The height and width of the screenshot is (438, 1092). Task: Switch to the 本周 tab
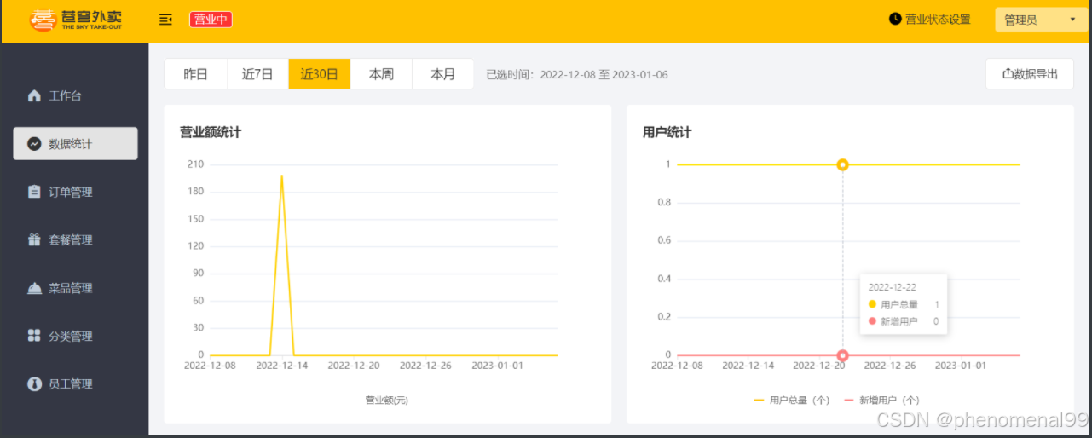381,74
